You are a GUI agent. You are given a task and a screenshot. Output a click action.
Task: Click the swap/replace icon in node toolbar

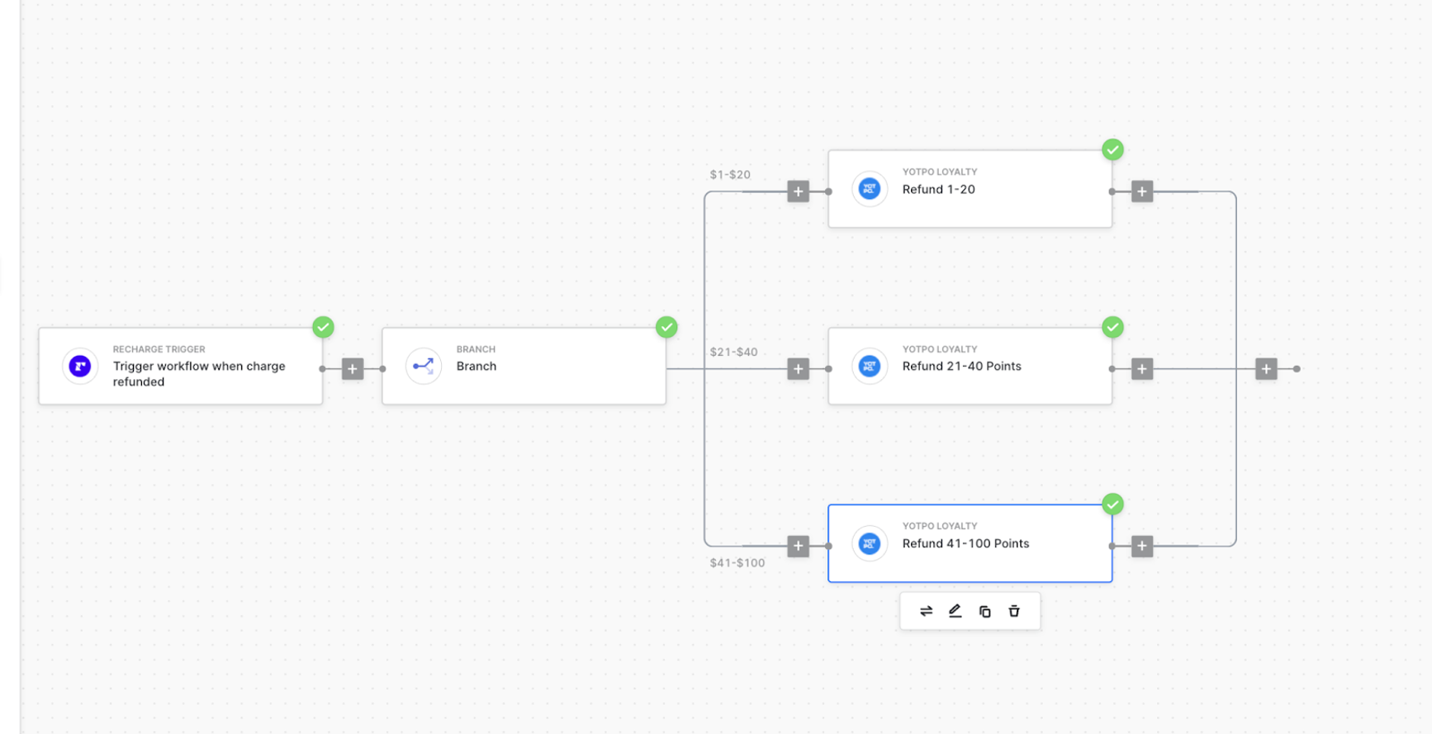pos(926,611)
